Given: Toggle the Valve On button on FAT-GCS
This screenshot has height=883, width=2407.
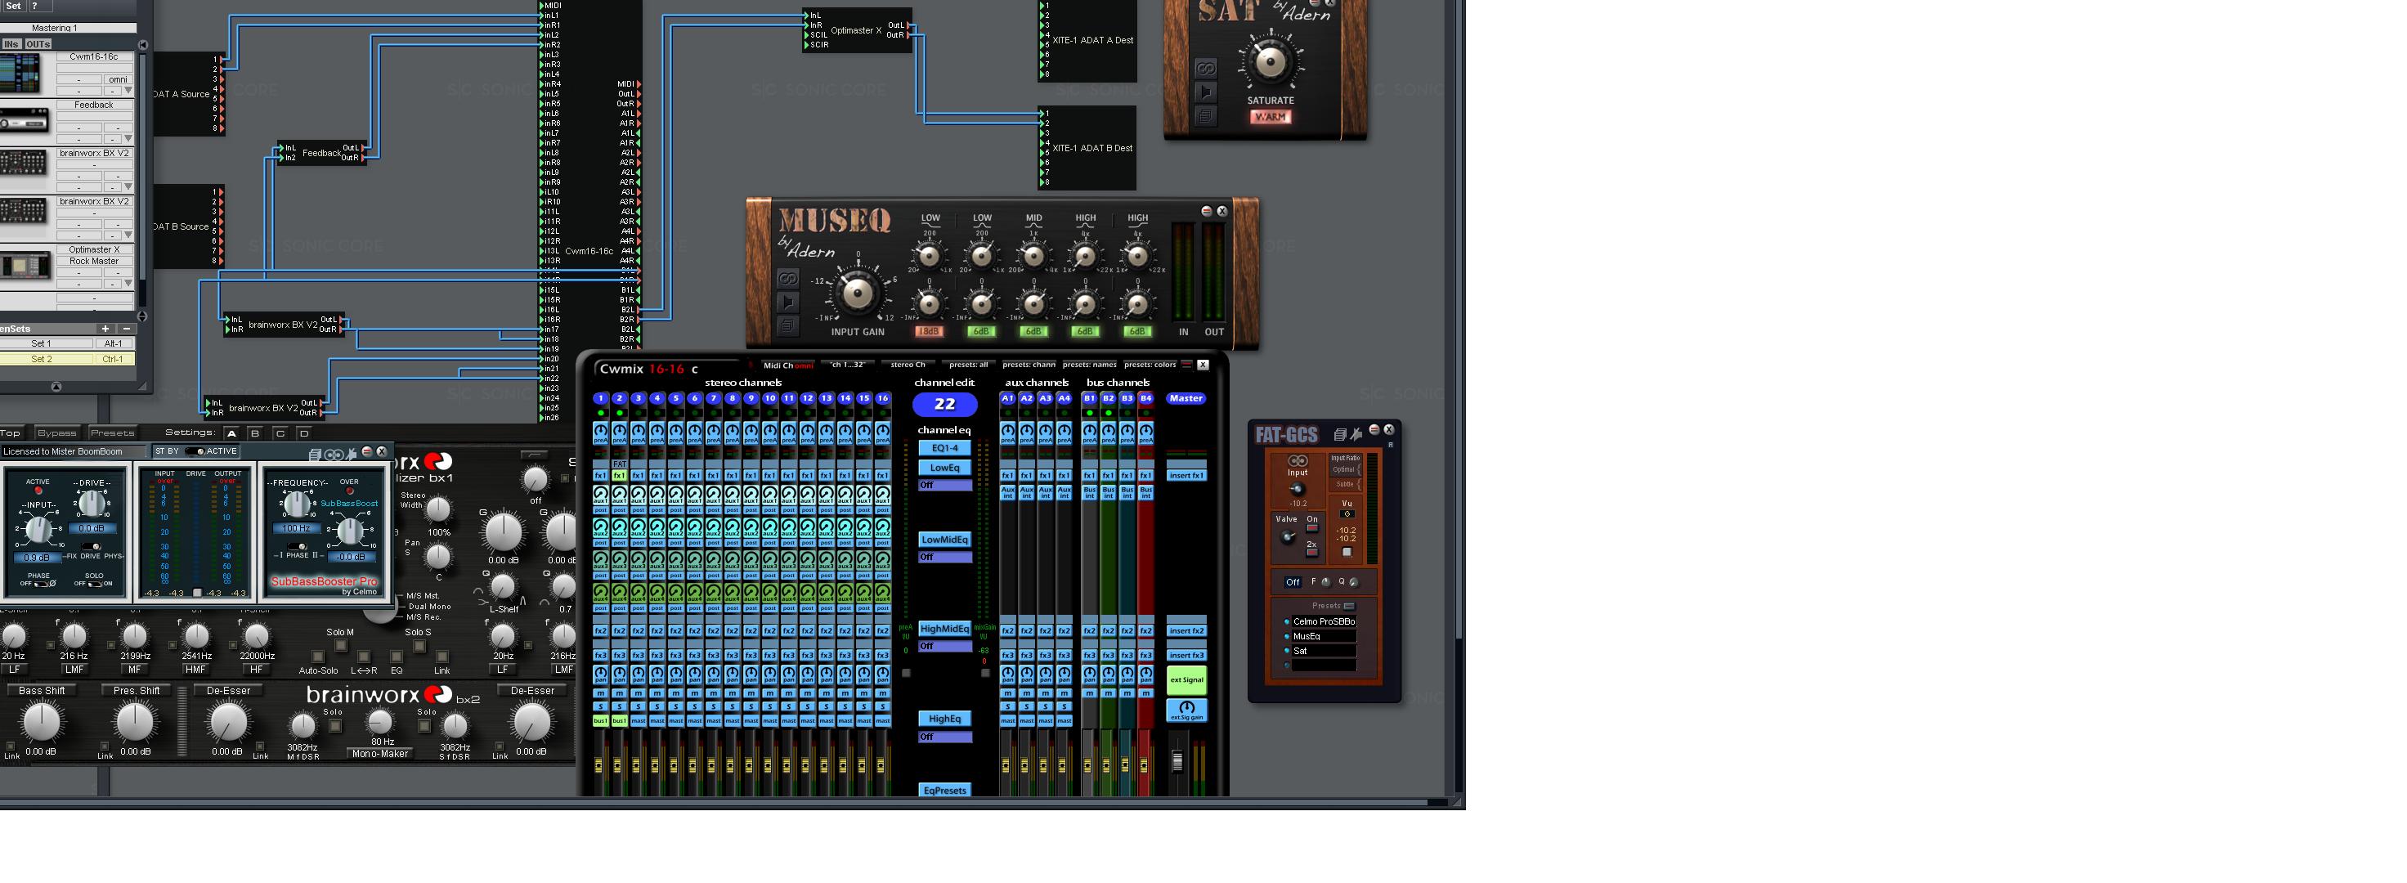Looking at the screenshot, I should click(1312, 529).
